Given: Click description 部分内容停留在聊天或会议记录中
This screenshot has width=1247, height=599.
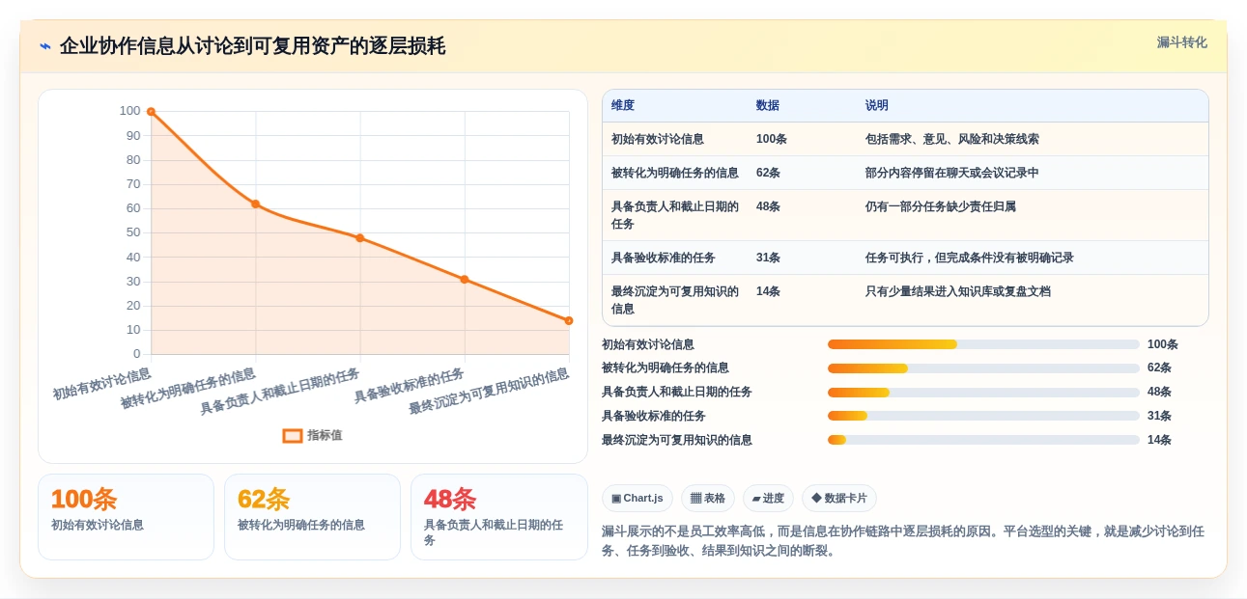Looking at the screenshot, I should click(x=952, y=173).
